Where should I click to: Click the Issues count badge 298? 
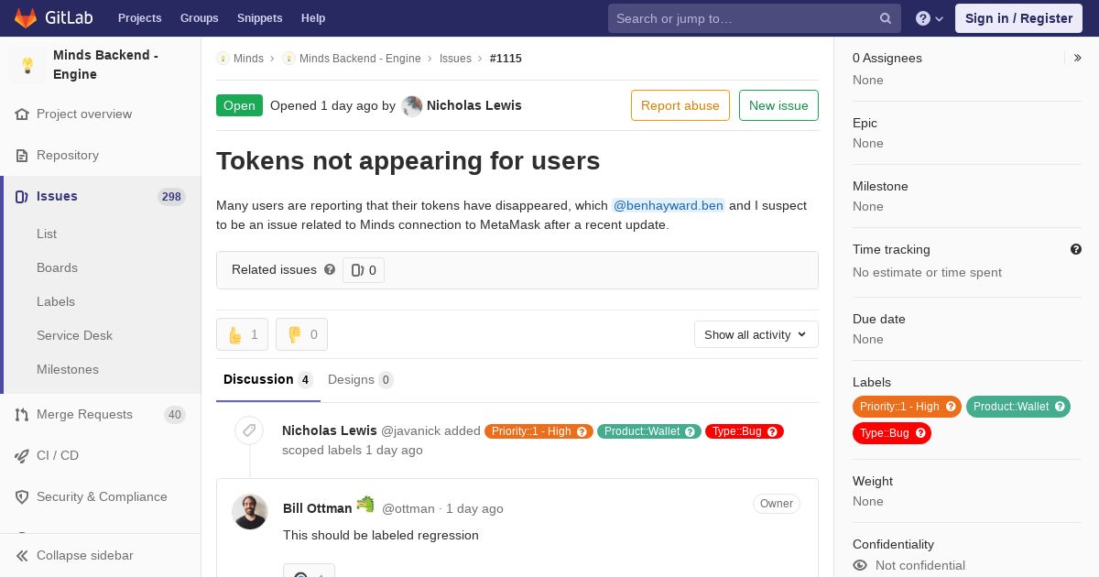[x=171, y=196]
